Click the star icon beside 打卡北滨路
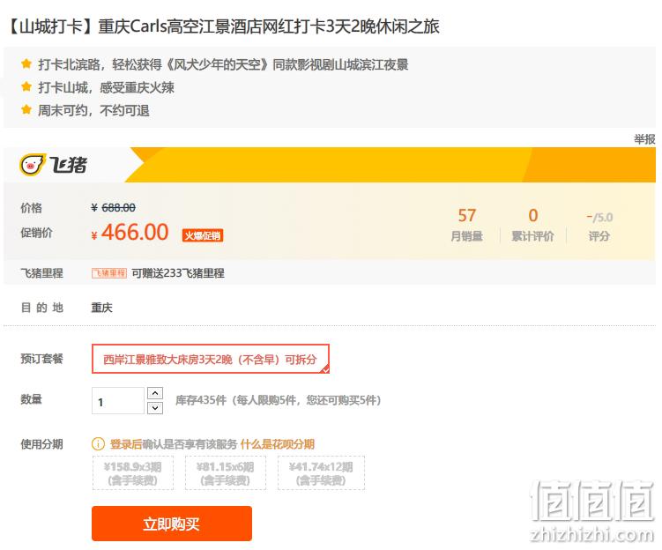 (26, 64)
